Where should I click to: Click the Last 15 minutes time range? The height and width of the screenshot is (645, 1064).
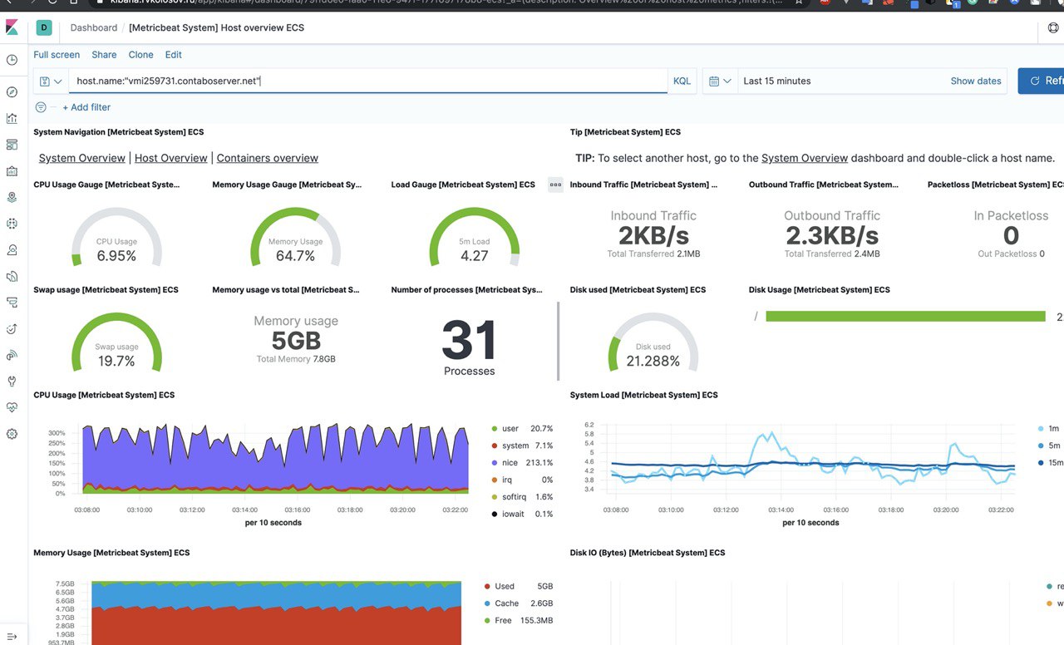[777, 81]
